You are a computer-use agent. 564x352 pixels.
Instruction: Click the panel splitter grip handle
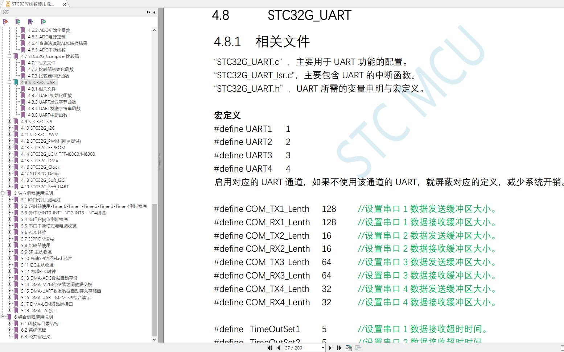(160, 162)
